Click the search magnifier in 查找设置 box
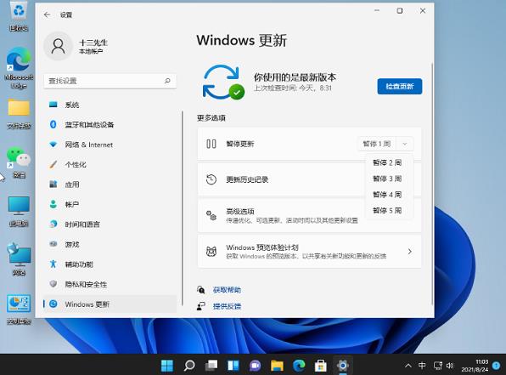Screen dimensions: 506x375 [167, 81]
